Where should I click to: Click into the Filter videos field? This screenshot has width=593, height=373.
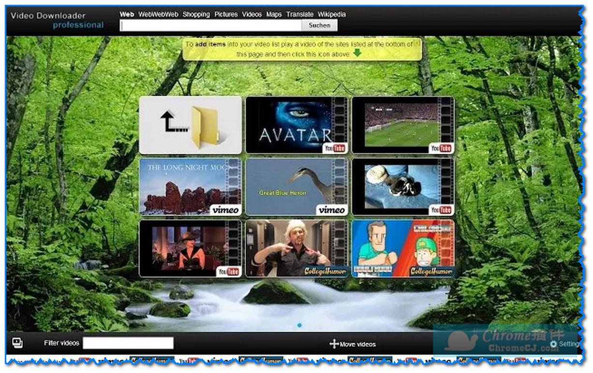tap(128, 343)
